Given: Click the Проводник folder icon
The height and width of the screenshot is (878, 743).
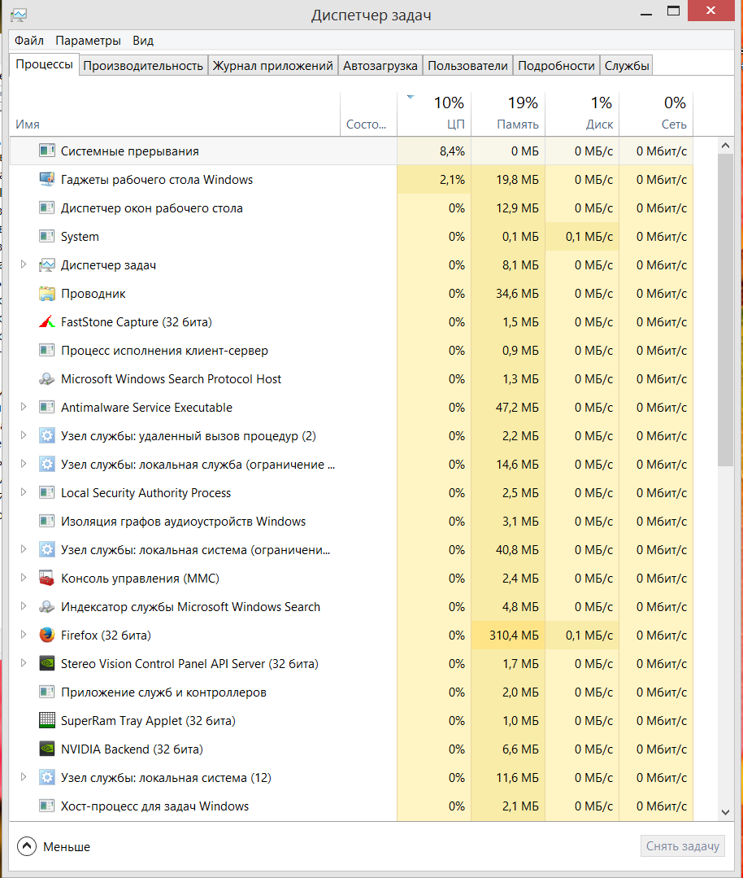Looking at the screenshot, I should [x=46, y=294].
